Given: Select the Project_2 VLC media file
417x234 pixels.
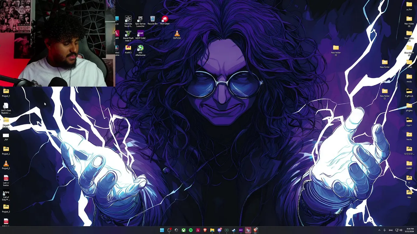Looking at the screenshot, I should (6, 165).
